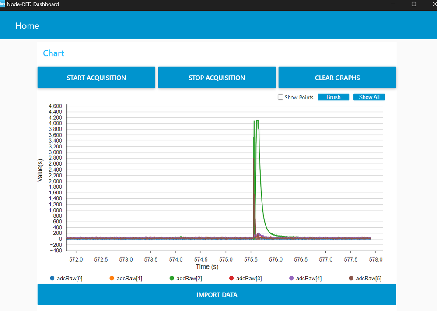Click the adcRaw[4] legend label

309,278
